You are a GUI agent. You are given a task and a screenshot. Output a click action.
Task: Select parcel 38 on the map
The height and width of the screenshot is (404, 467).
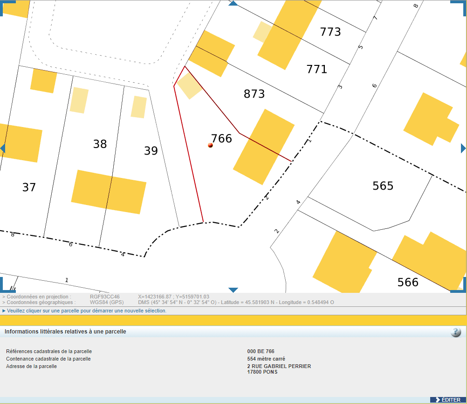coord(100,144)
